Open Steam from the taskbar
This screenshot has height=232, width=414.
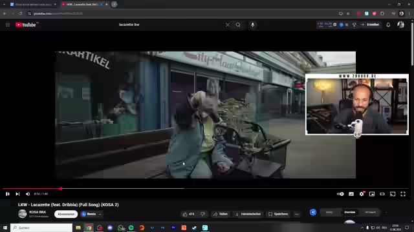pyautogui.click(x=194, y=227)
